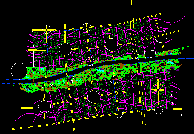Pick the large circle in the upper-right corner
The height and width of the screenshot is (134, 194).
point(161,36)
